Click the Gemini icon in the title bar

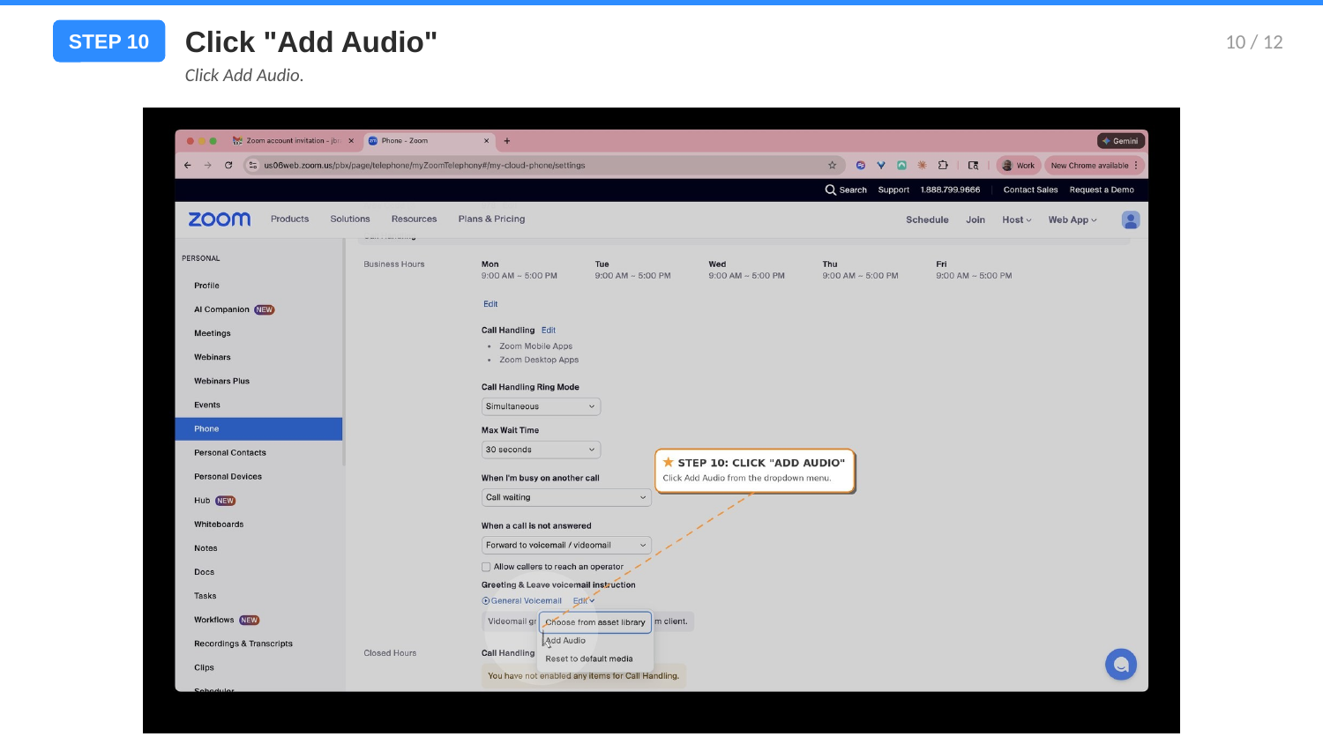[1121, 140]
